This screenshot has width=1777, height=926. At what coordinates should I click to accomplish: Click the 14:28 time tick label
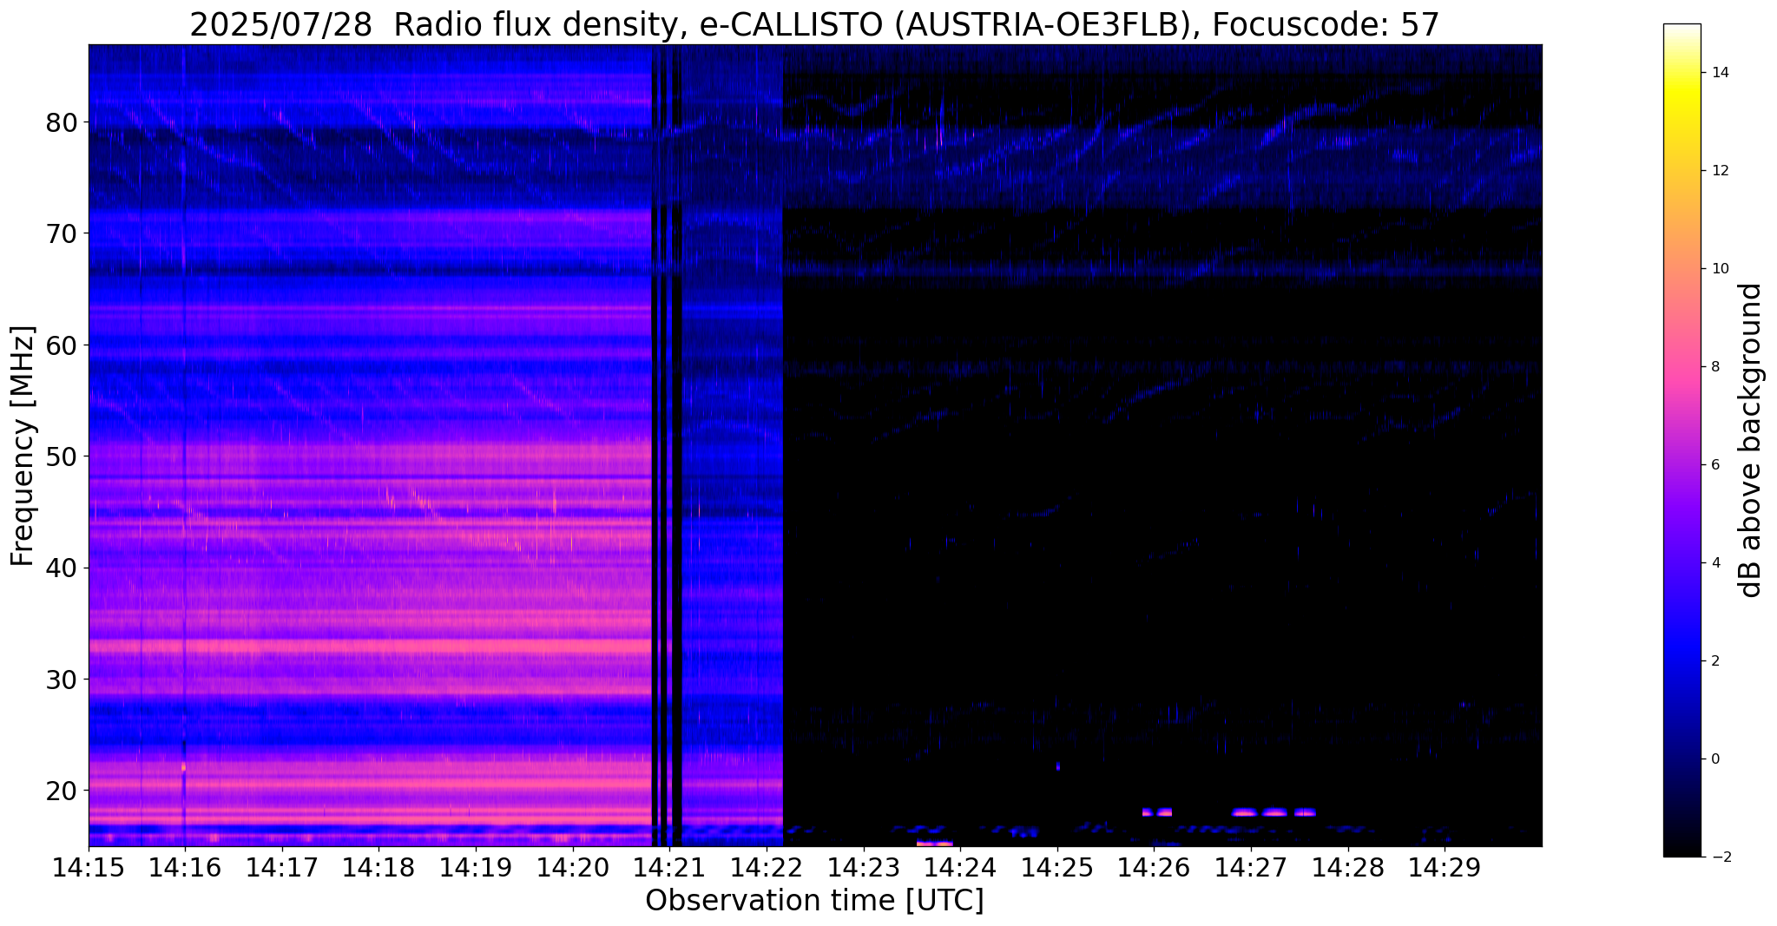[x=1348, y=867]
